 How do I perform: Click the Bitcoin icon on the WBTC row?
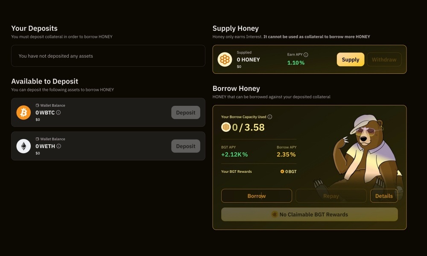click(x=23, y=112)
